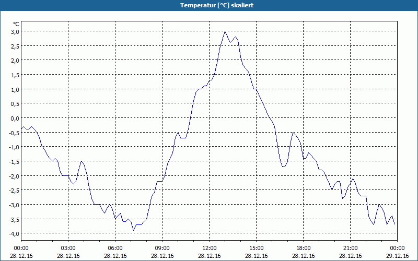Click the 15:00 time axis label
Viewport: 418px width, 261px height.
pyautogui.click(x=257, y=248)
